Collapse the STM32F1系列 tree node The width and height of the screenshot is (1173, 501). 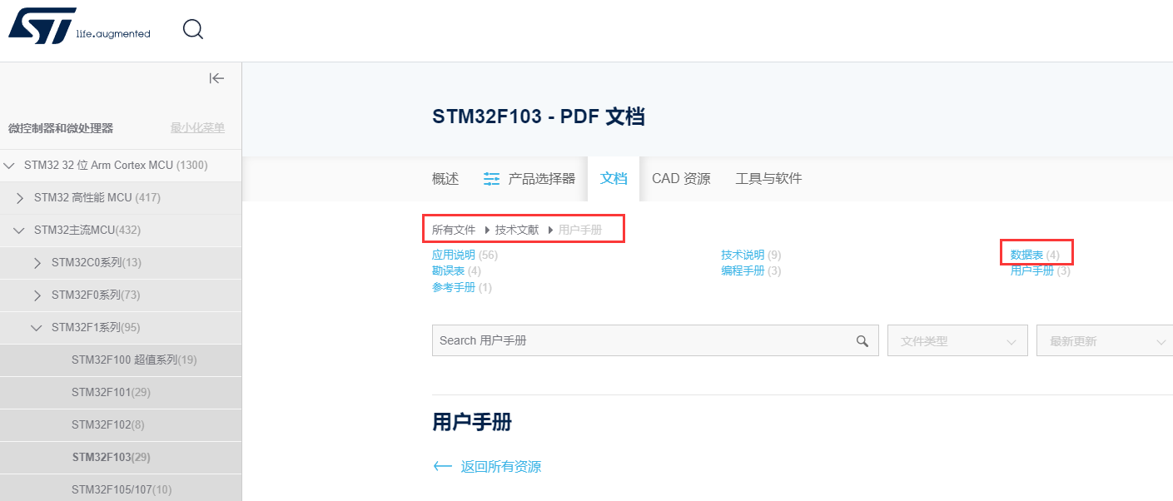click(36, 327)
